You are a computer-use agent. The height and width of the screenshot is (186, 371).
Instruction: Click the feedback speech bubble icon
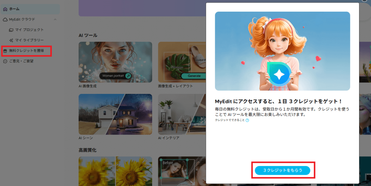(5, 61)
